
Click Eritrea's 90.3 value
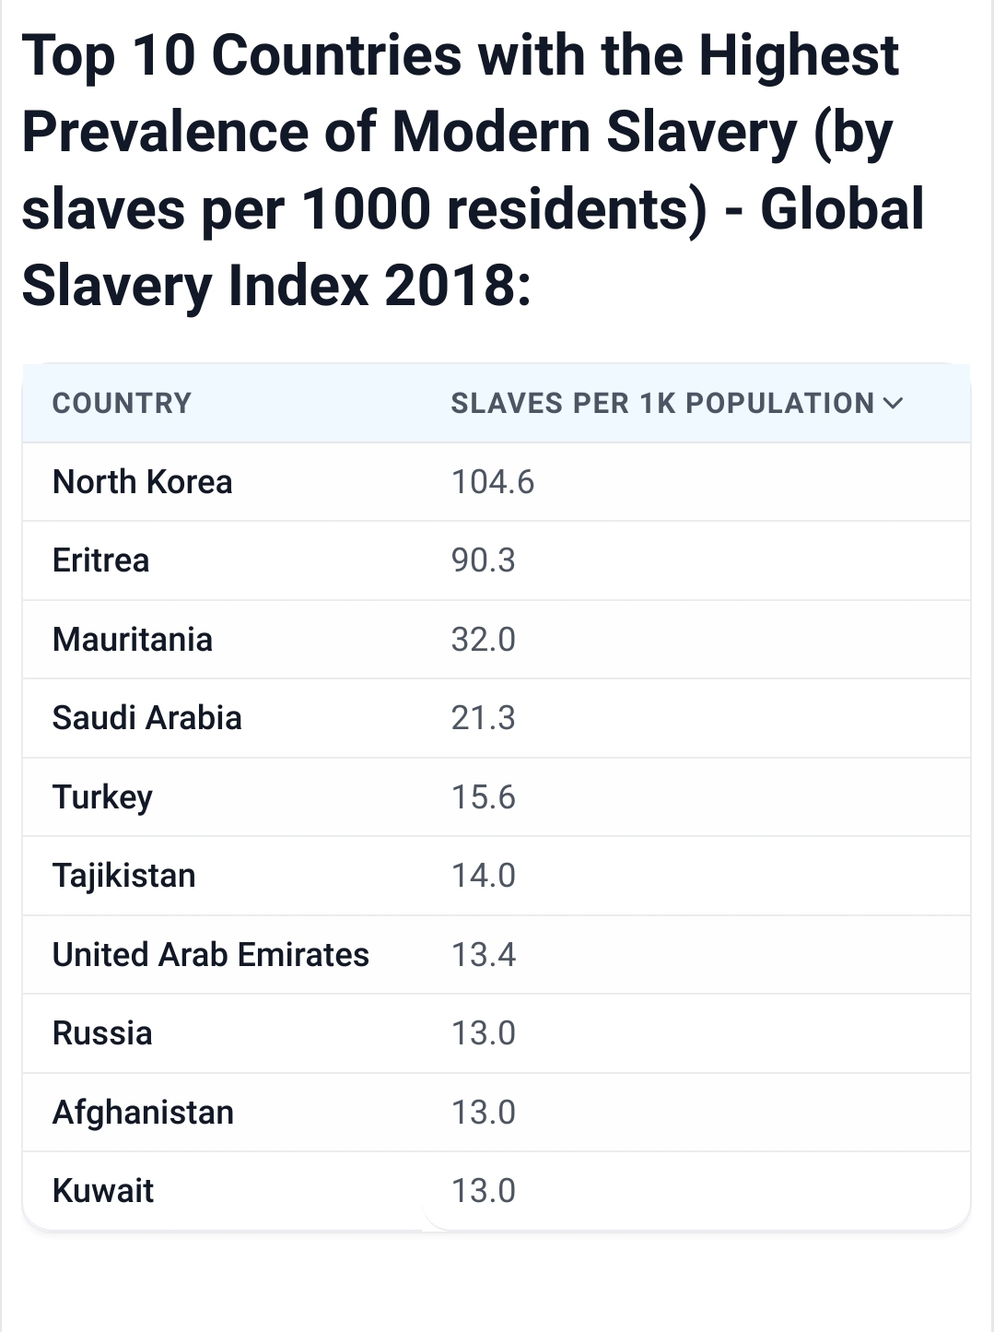483,560
